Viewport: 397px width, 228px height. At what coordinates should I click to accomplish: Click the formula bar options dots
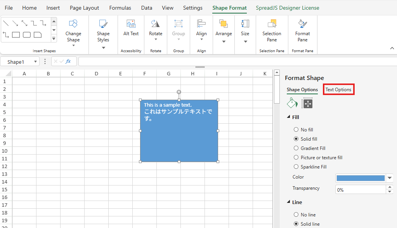[45, 61]
